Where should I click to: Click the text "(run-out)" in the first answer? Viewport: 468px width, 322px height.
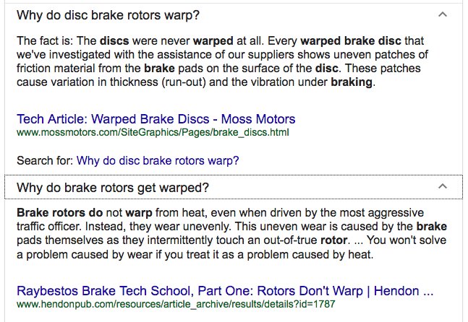tap(184, 82)
